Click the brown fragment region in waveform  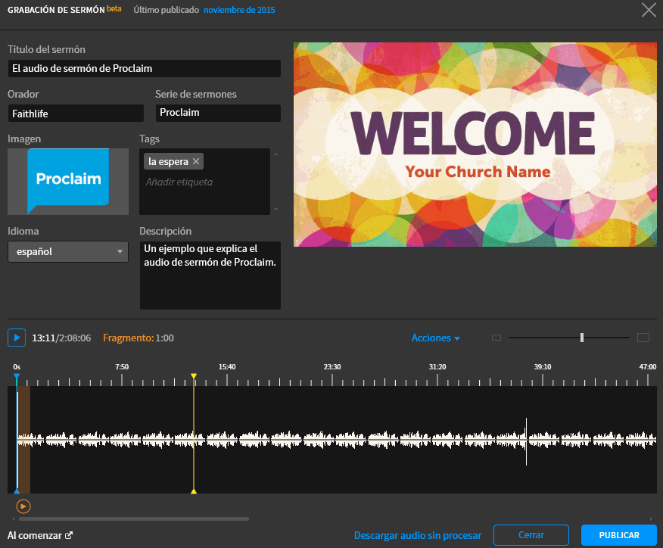[x=23, y=440]
